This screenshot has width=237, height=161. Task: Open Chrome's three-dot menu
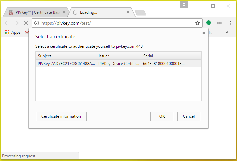pos(230,23)
